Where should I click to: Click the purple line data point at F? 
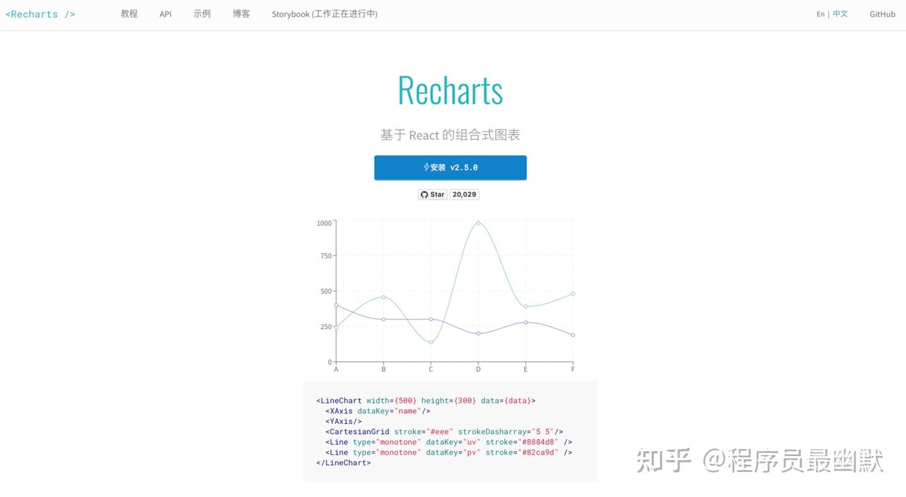(573, 335)
